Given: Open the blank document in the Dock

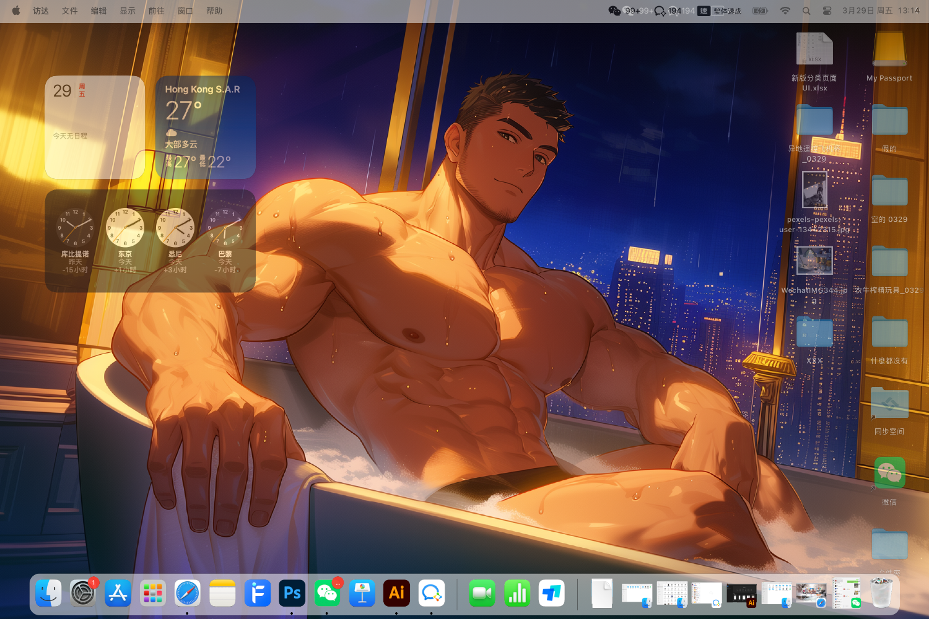Looking at the screenshot, I should [602, 593].
